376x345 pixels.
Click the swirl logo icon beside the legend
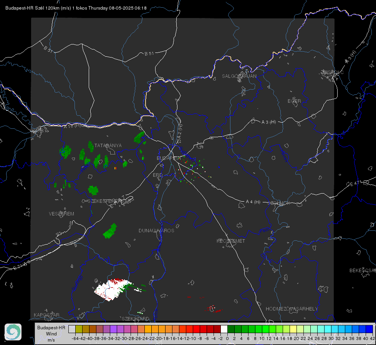coord(13,332)
